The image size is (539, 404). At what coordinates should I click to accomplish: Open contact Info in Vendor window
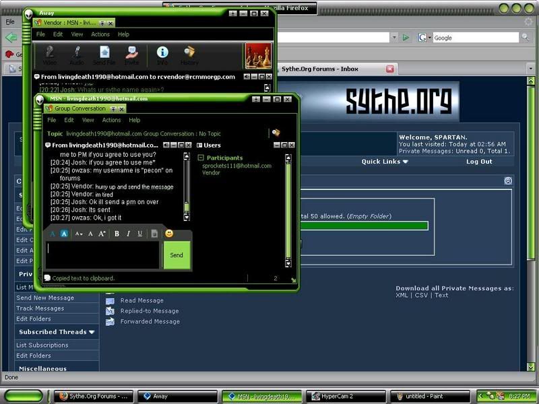click(162, 55)
